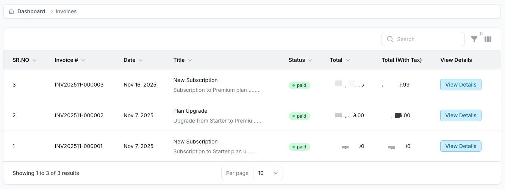Screen dimensions: 505x189
Task: Sort by Total column chevron
Action: point(348,60)
